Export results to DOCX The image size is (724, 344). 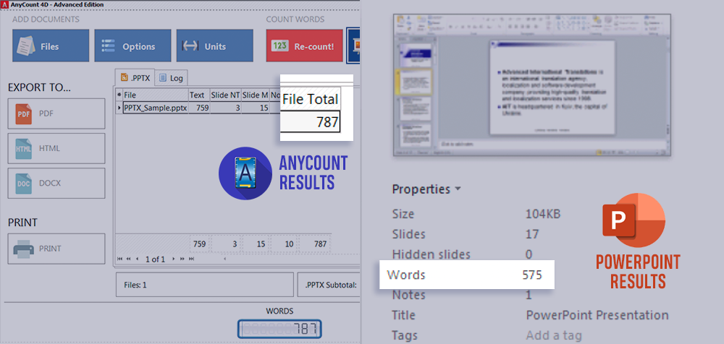click(x=56, y=183)
